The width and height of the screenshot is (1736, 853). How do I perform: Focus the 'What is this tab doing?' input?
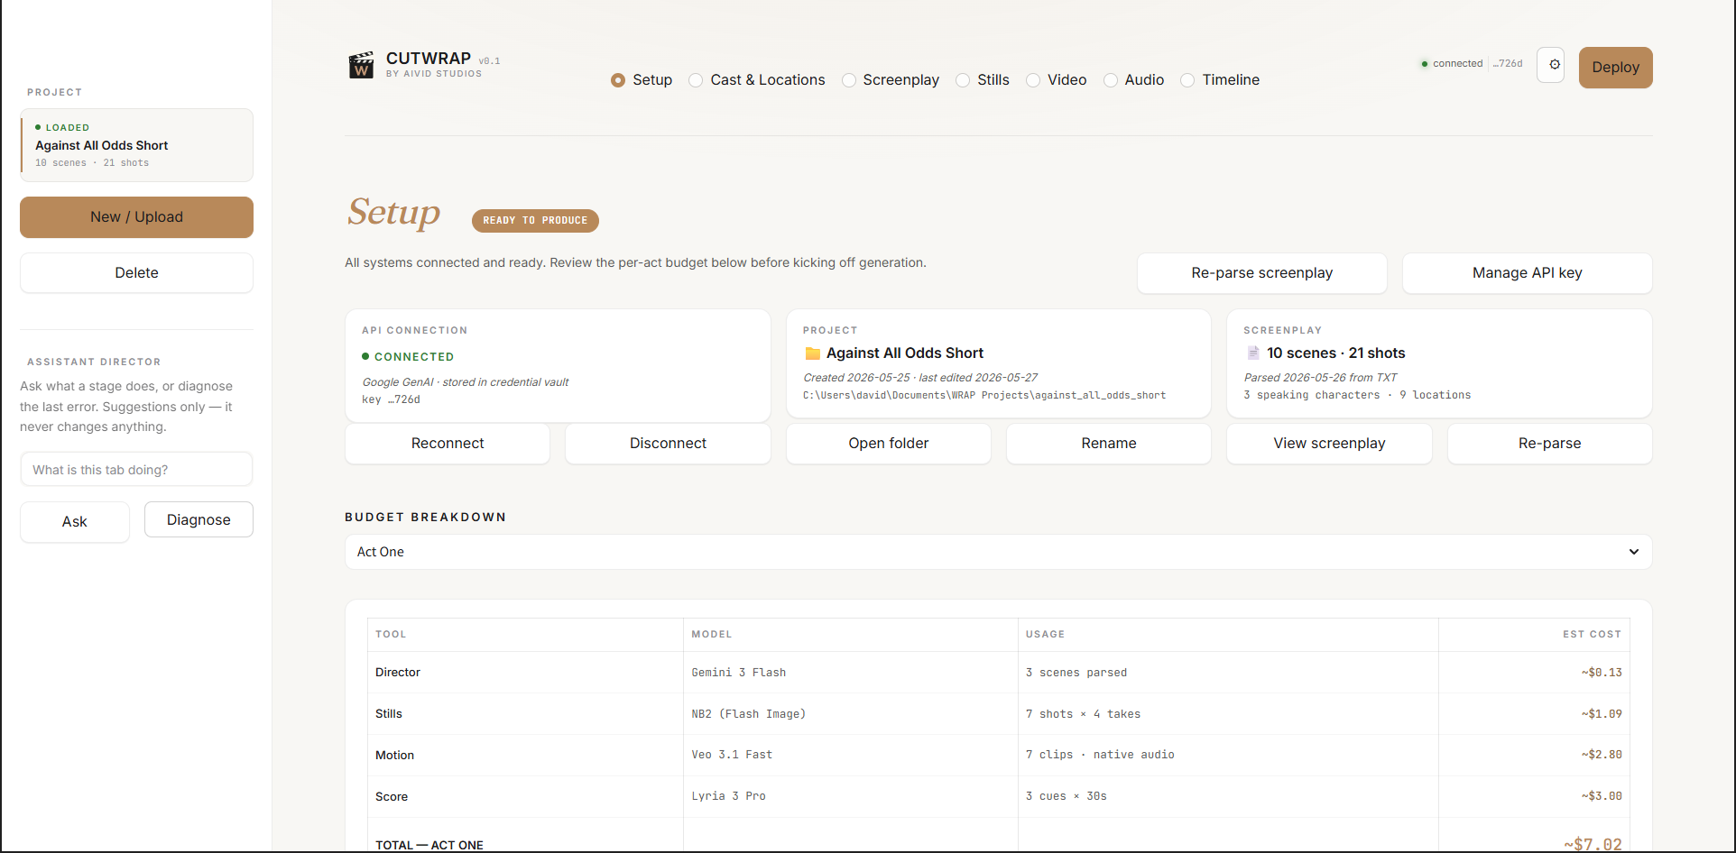pyautogui.click(x=136, y=470)
